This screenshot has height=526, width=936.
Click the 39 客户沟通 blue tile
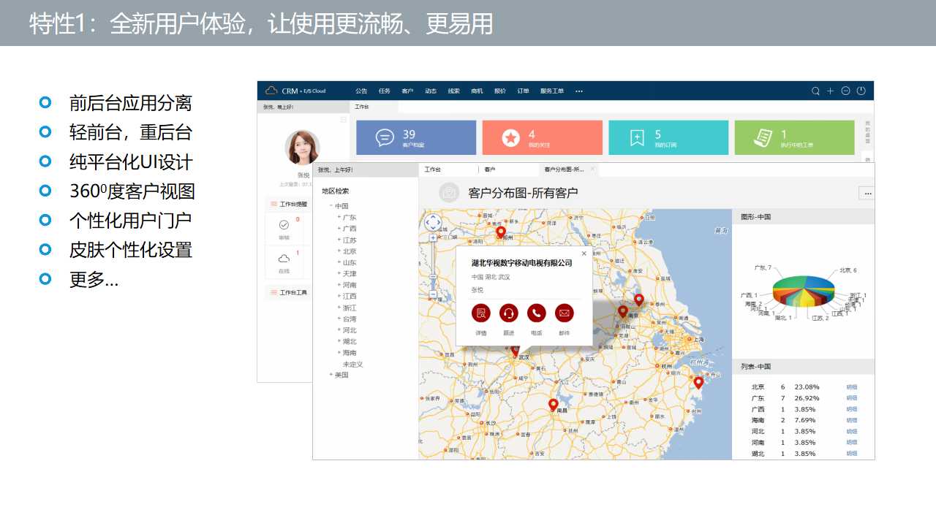point(415,137)
